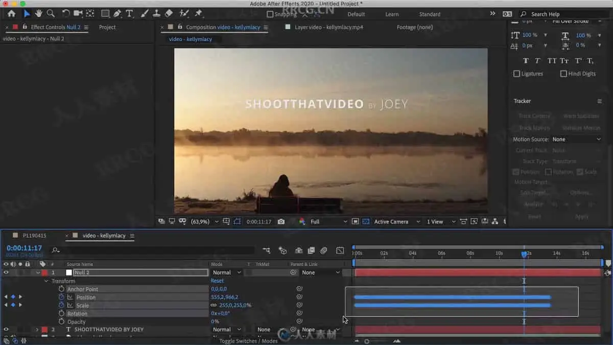Click Reset for the Transform group
Image resolution: width=613 pixels, height=345 pixels.
click(217, 281)
